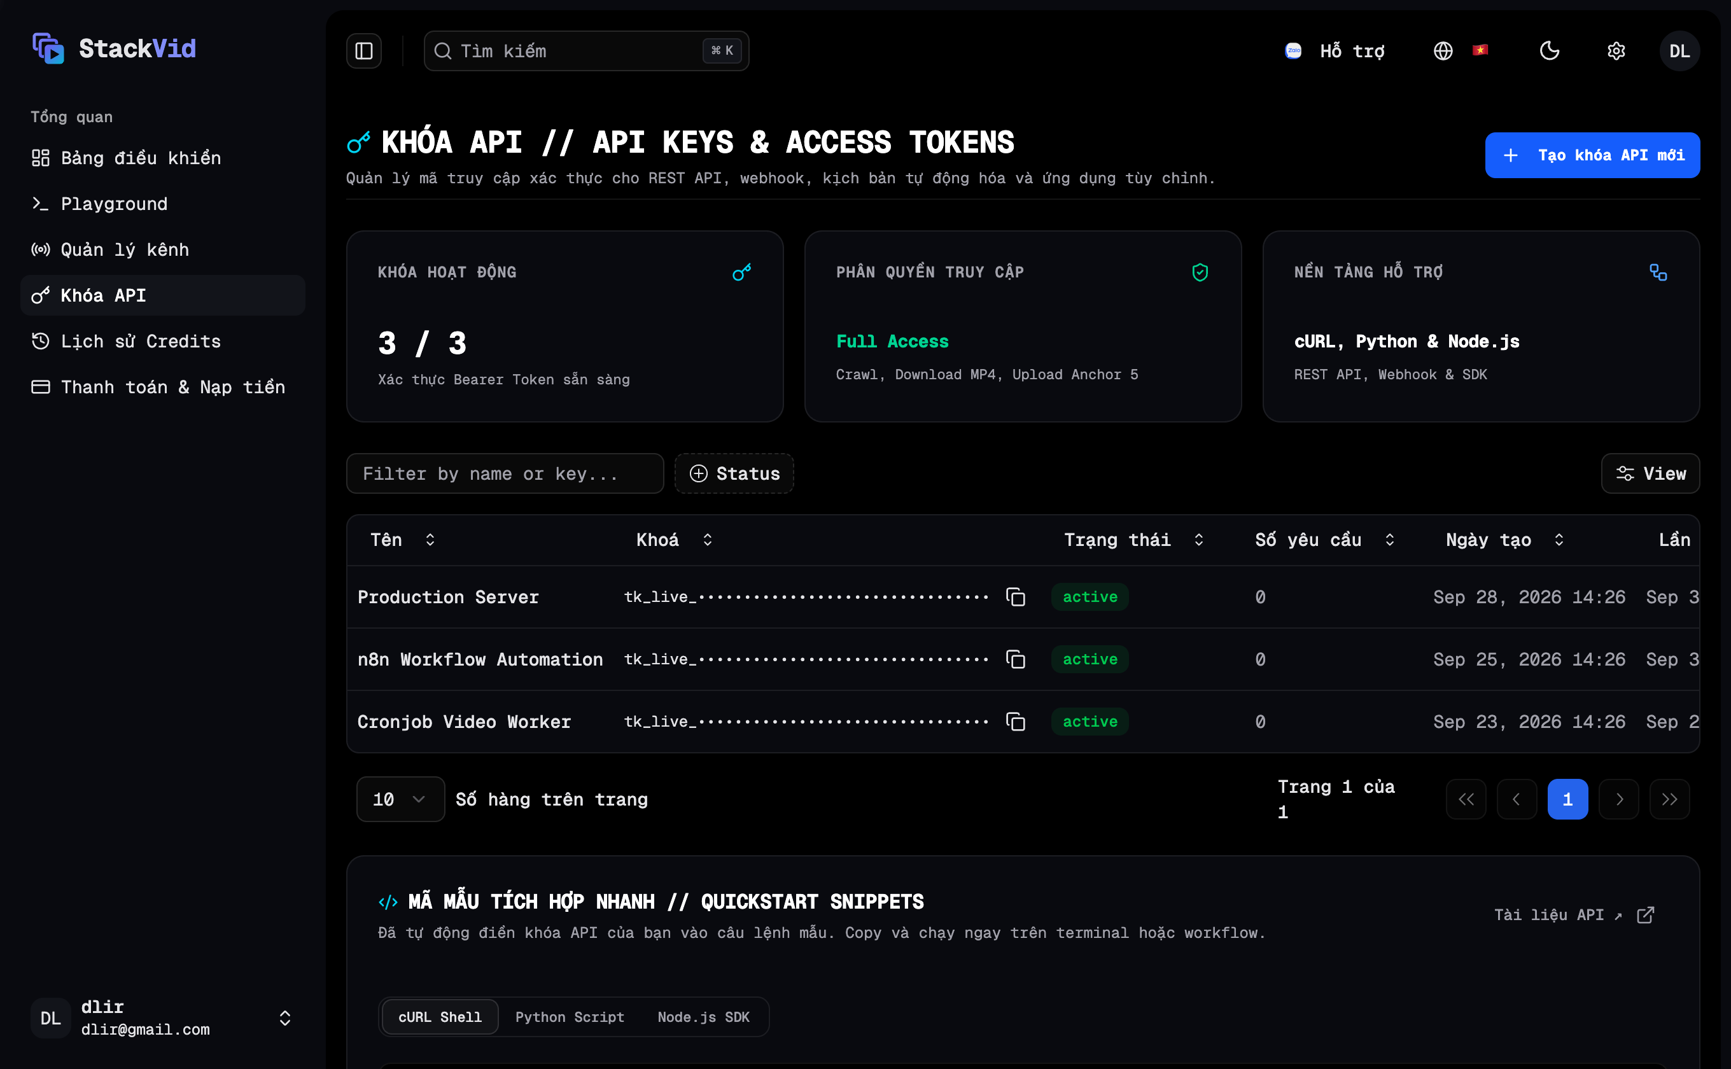Click integration icon in Nền tảng hỗ trợ card
The image size is (1731, 1069).
1658,272
